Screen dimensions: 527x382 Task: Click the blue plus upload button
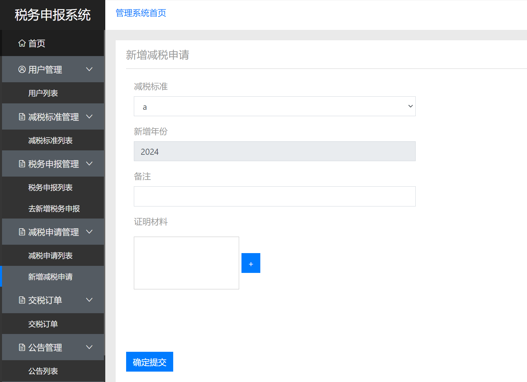251,263
